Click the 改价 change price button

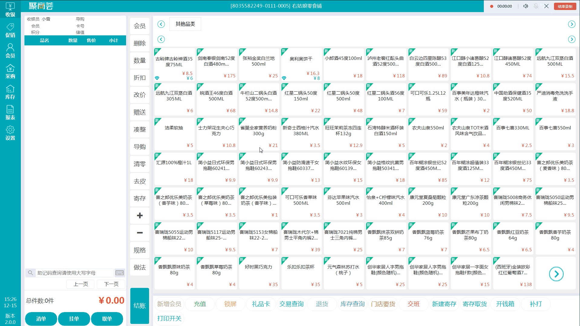point(140,95)
